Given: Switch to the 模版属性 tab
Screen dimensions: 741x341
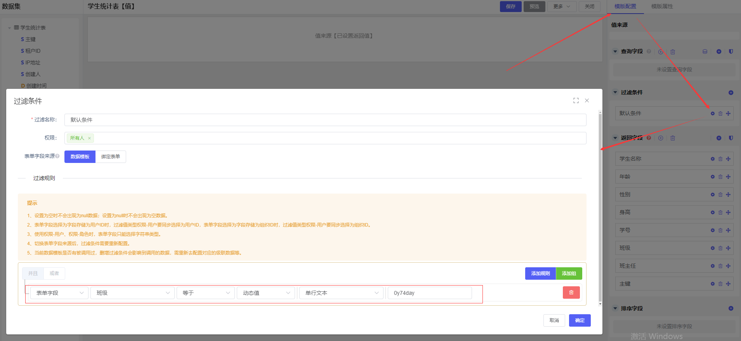Looking at the screenshot, I should (x=662, y=7).
